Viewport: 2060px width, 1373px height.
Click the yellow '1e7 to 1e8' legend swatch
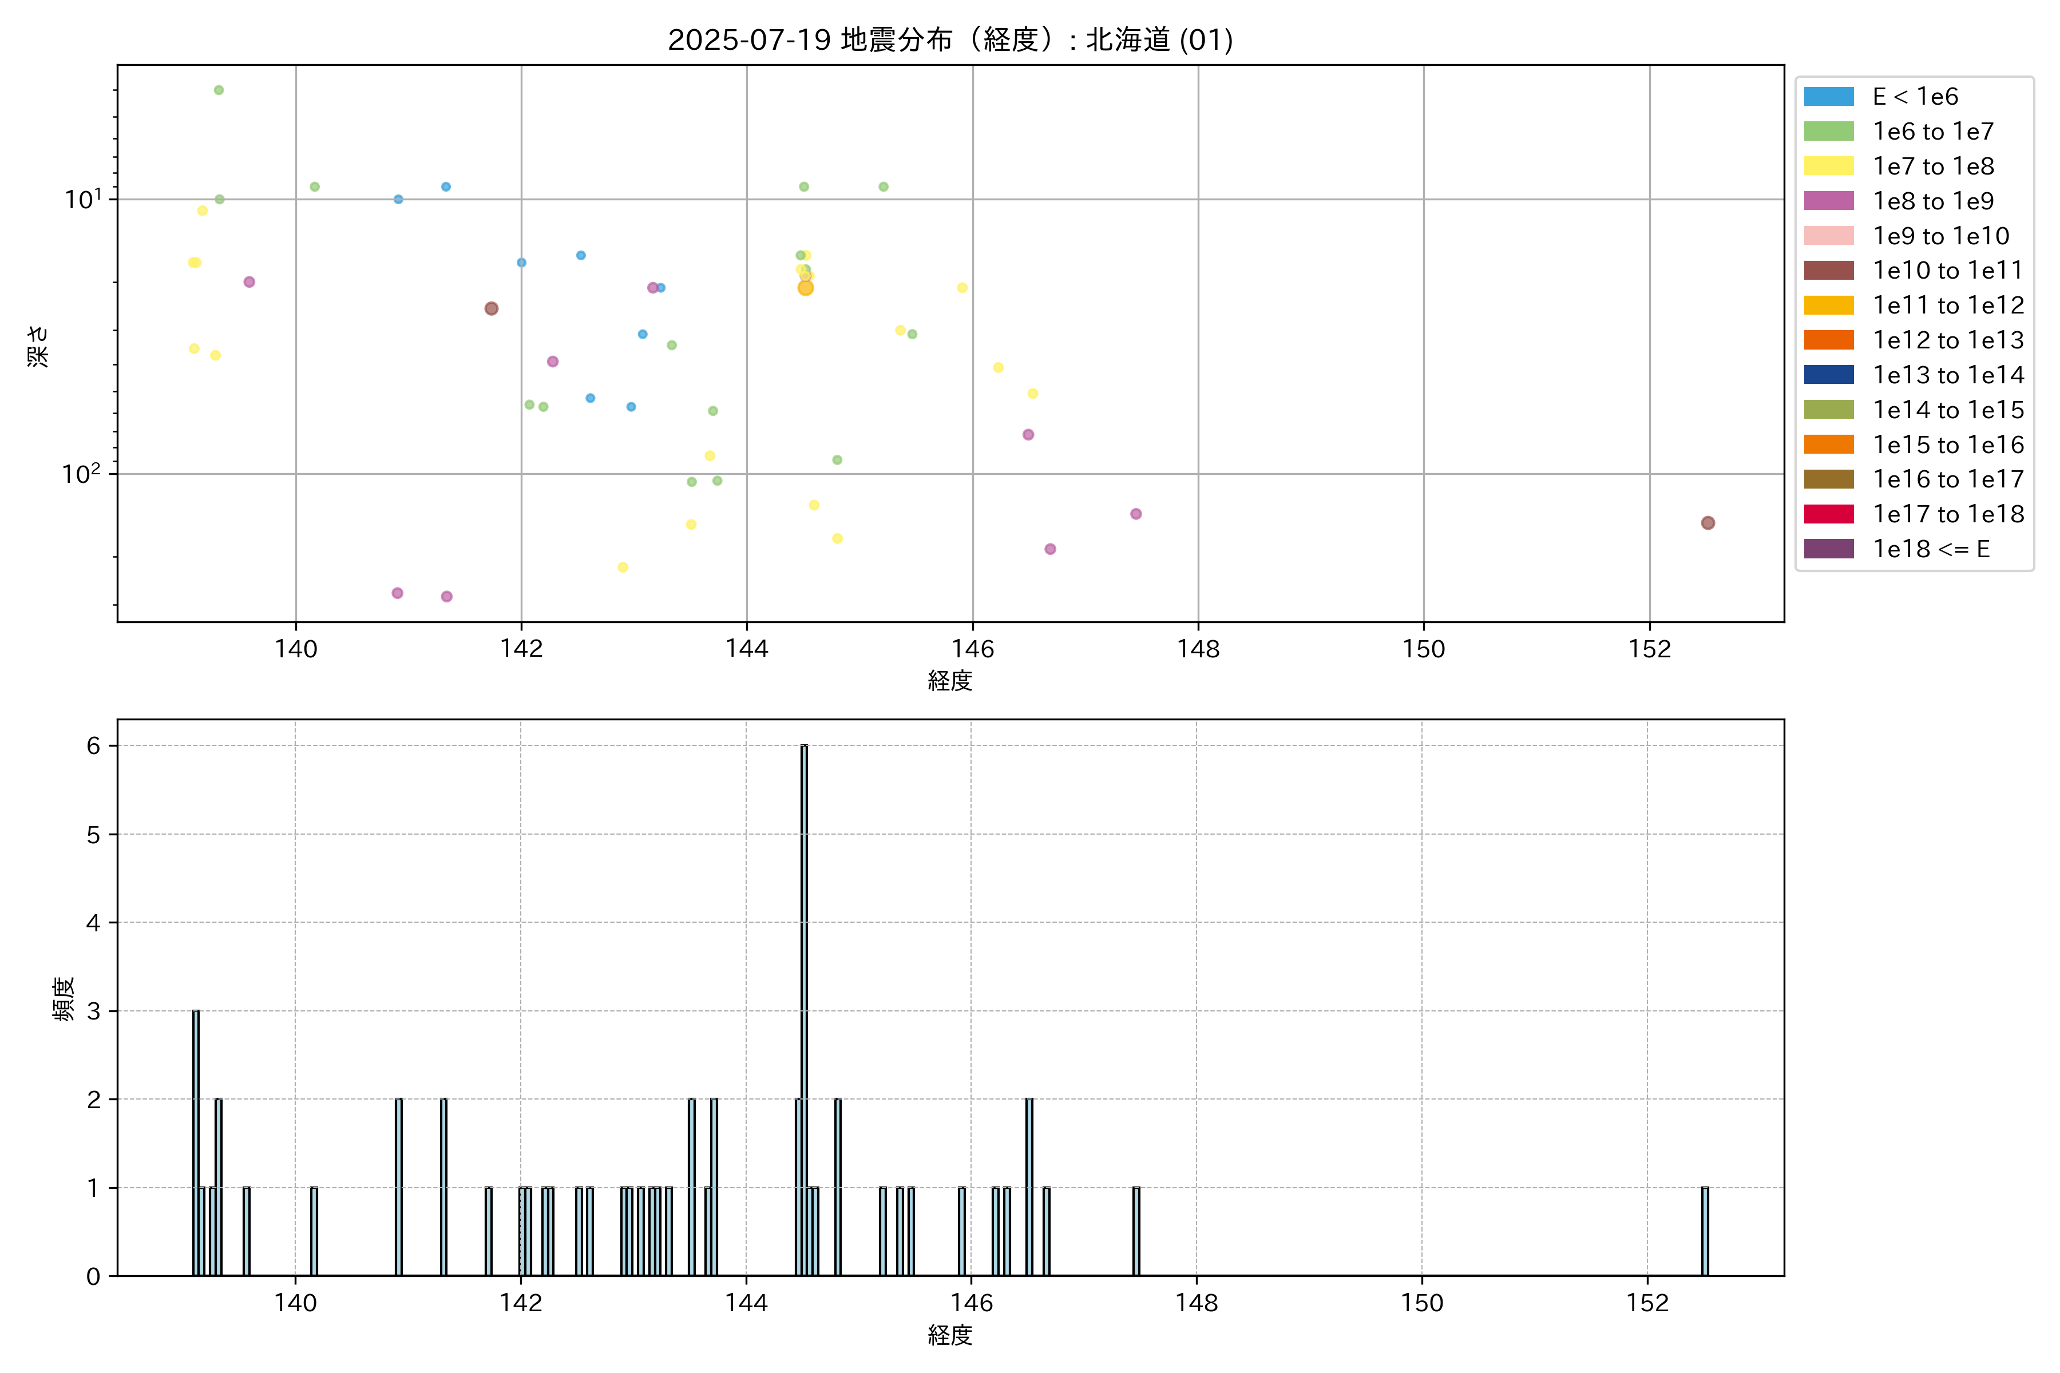coord(1828,166)
